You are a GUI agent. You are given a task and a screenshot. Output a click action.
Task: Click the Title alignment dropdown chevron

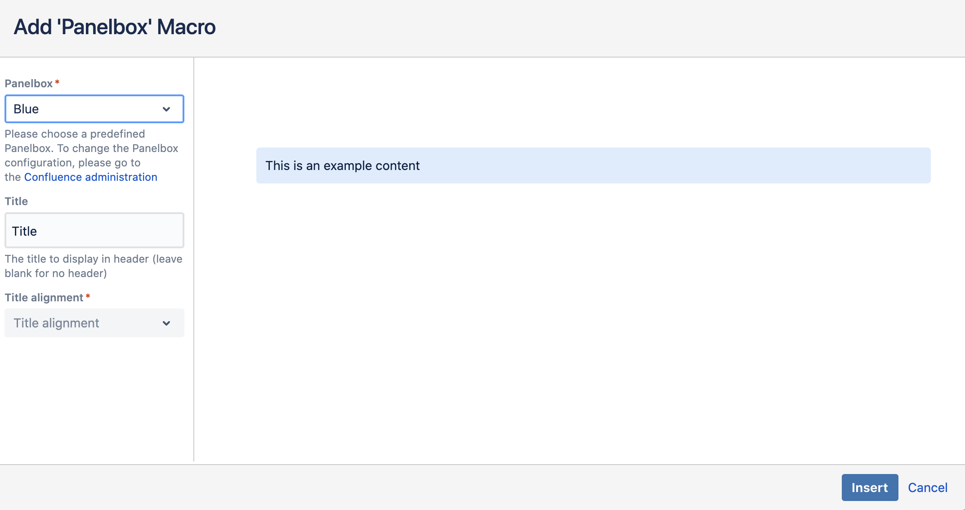pyautogui.click(x=166, y=323)
